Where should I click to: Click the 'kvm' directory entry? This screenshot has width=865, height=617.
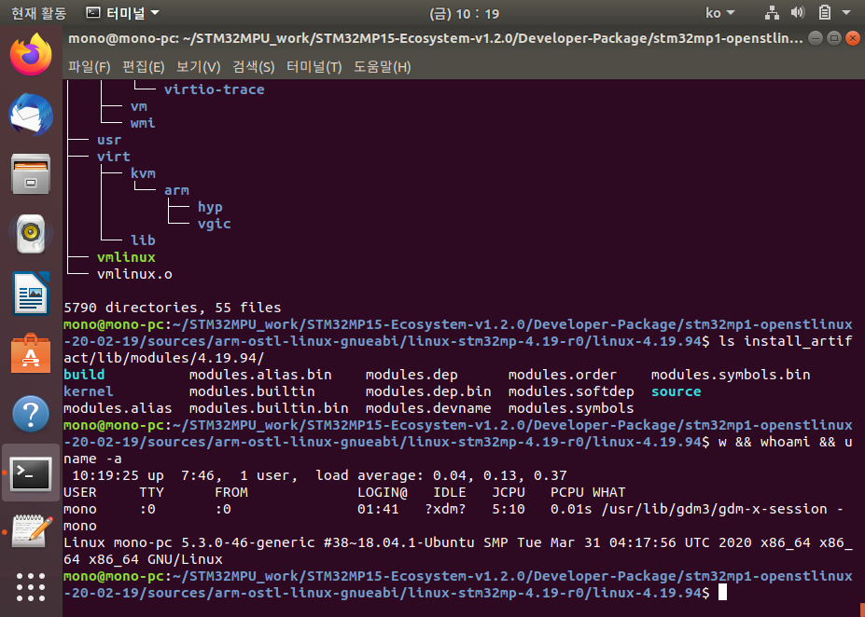(x=143, y=173)
